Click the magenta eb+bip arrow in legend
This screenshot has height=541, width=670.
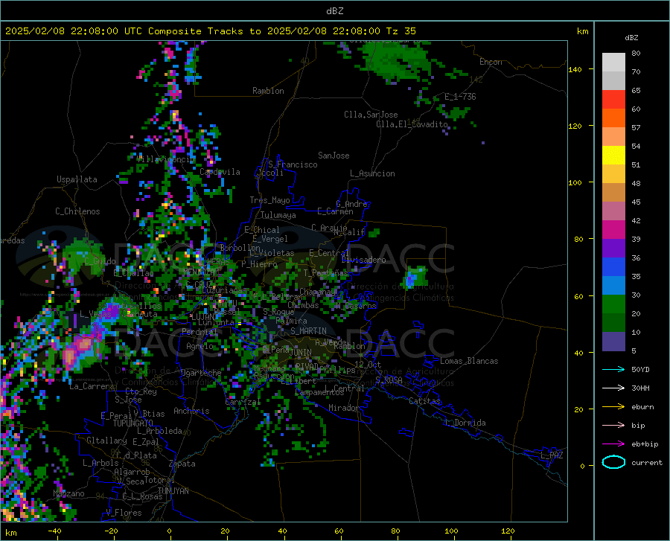[x=613, y=444]
